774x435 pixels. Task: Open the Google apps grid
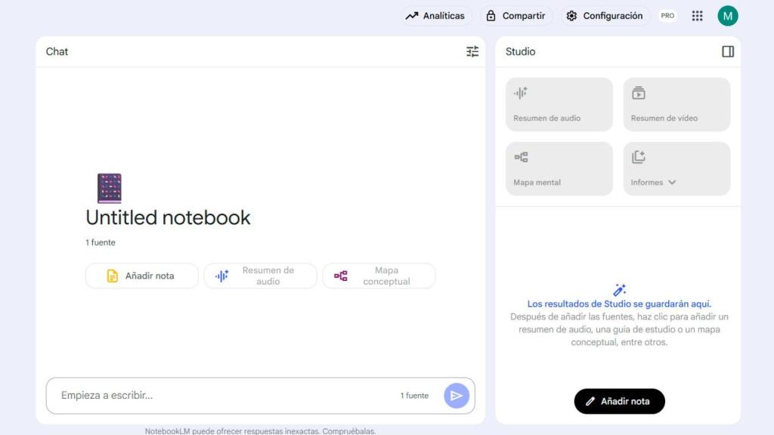(x=697, y=15)
